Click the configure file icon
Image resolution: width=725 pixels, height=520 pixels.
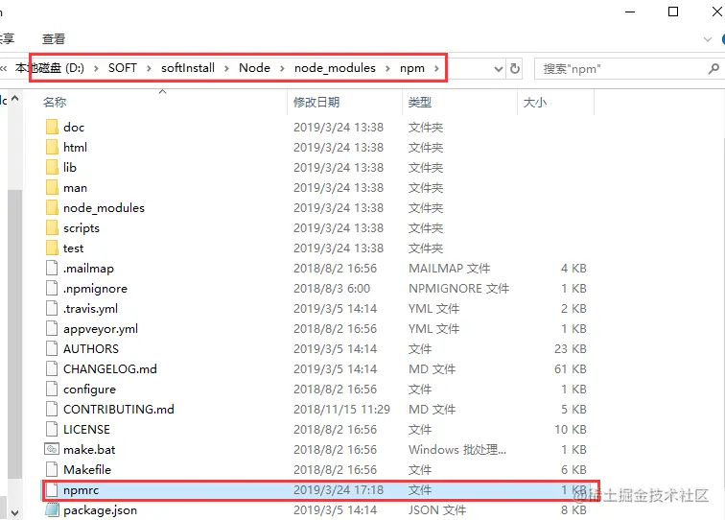[x=52, y=389]
